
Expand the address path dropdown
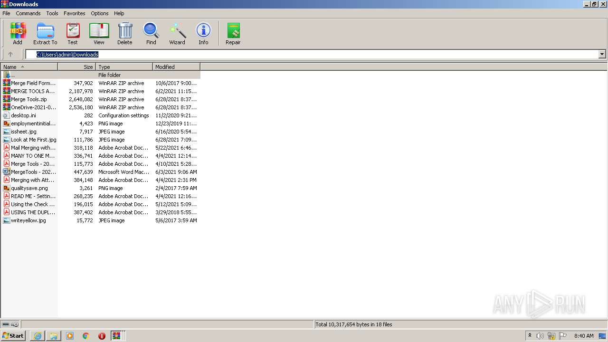point(602,54)
